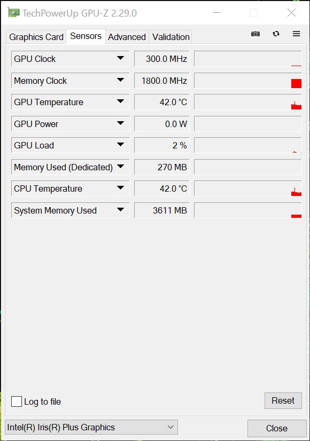Viewport: 310px width, 441px height.
Task: Open the hamburger menu icon
Action: click(296, 34)
